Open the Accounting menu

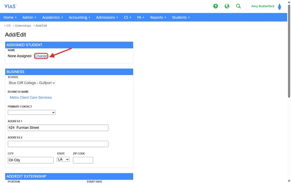(x=80, y=17)
